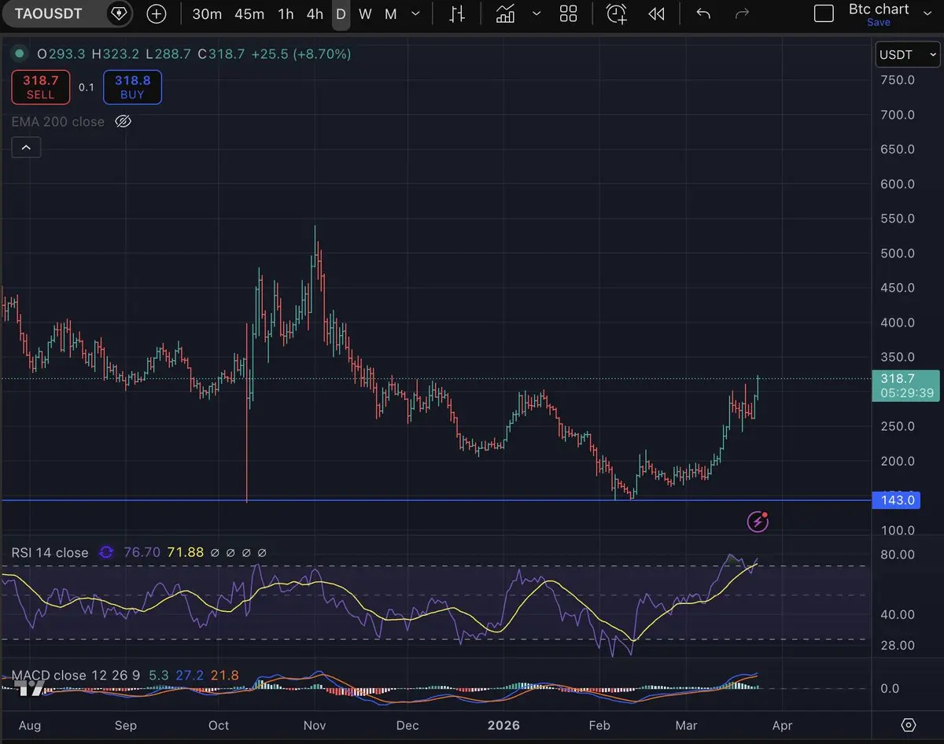Click the OHLC change +25.5 (+8.70%) text
Screen dimensions: 944x744
(301, 54)
